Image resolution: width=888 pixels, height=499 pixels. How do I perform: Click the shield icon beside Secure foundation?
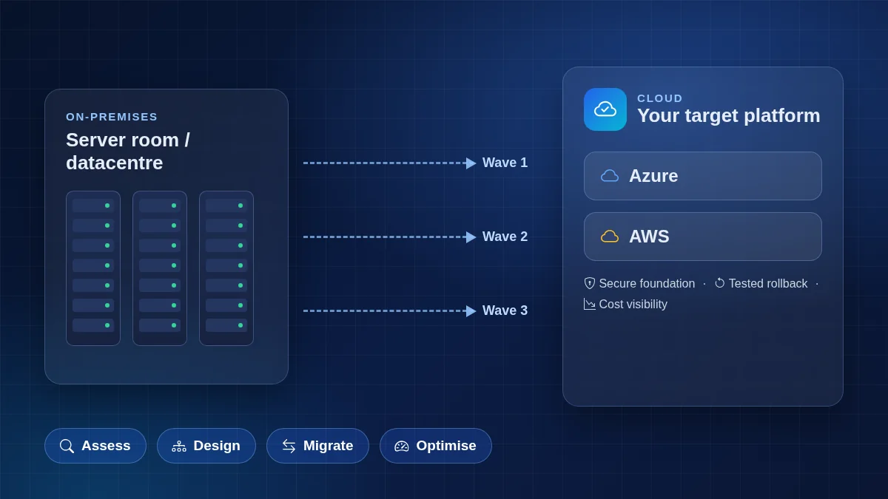[590, 283]
